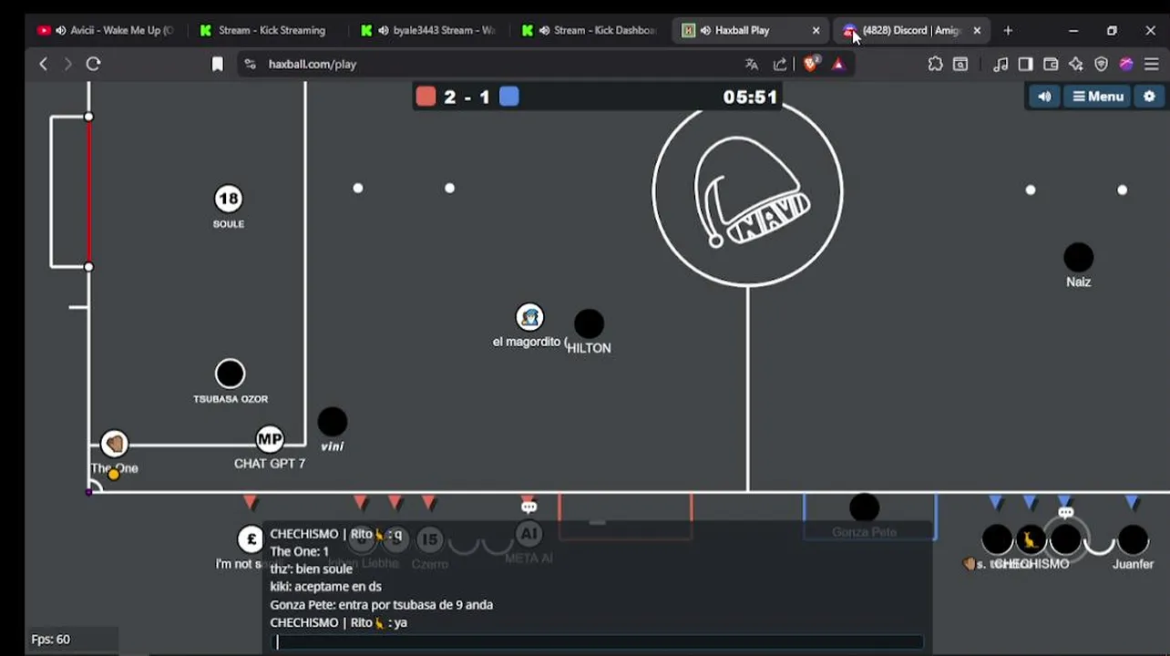
Task: Click the share page icon
Action: (x=780, y=64)
